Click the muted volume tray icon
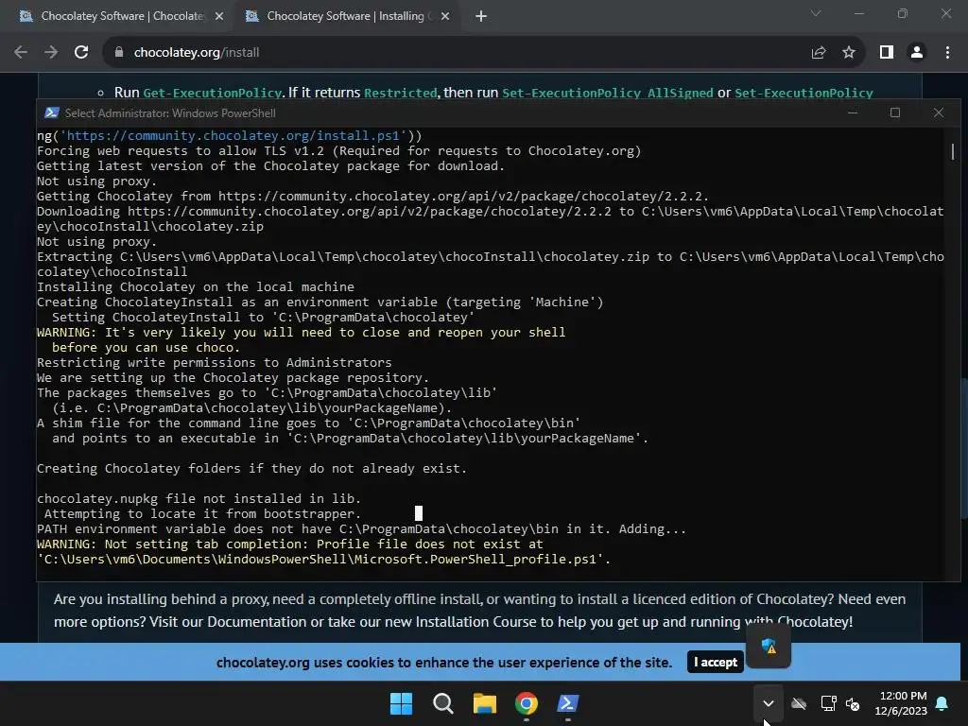The height and width of the screenshot is (726, 968). click(854, 703)
